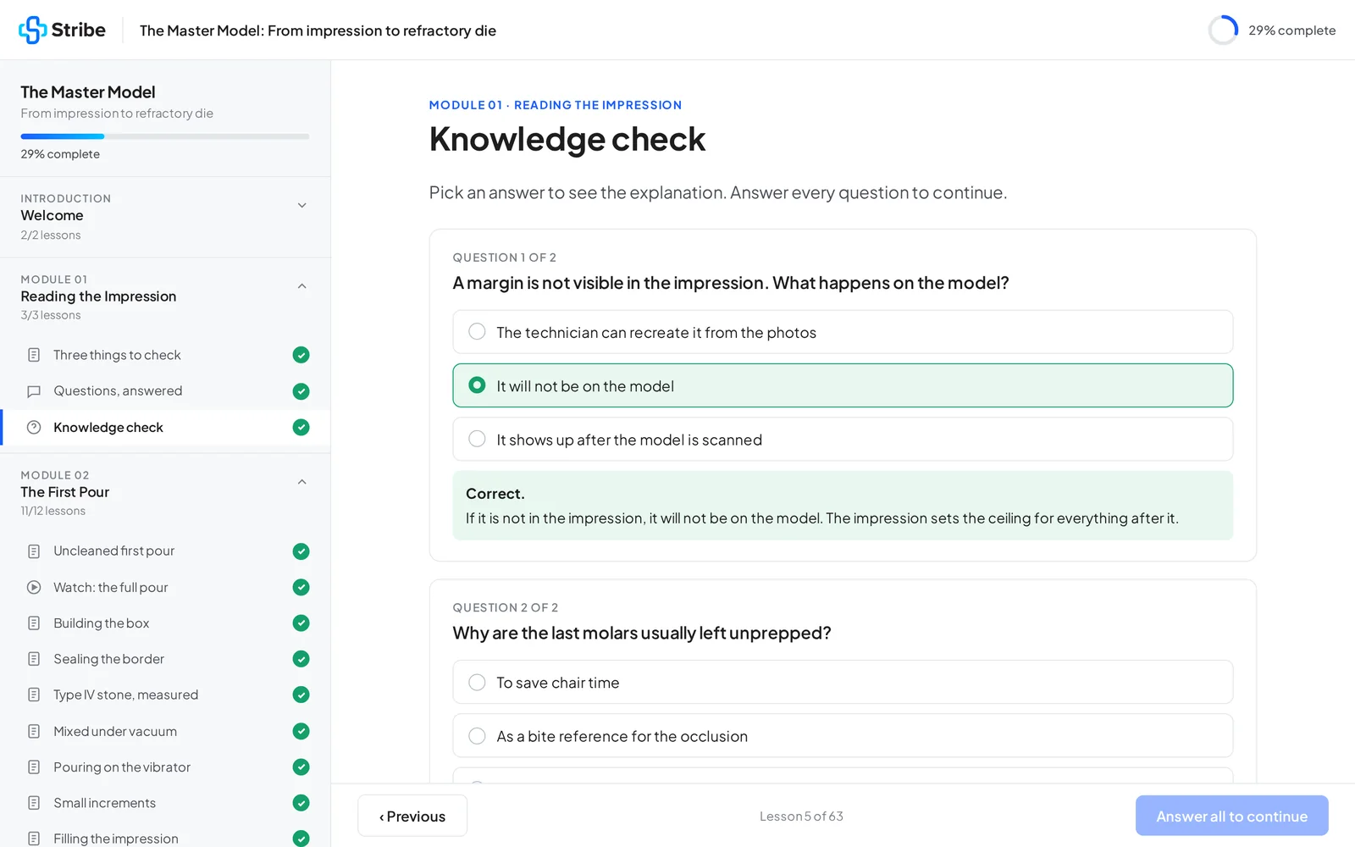1355x847 pixels.
Task: Click the '29% complete' header text
Action: pos(1291,30)
